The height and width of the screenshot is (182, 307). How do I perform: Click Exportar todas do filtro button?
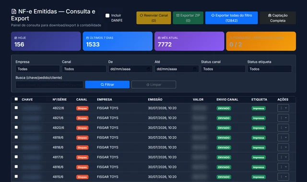231,18
